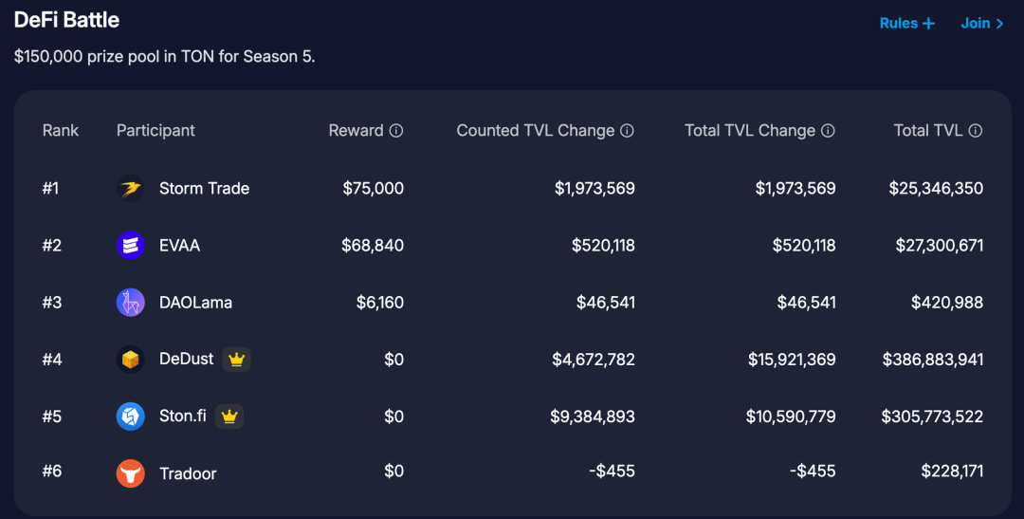
Task: Open the DAOLama participant name
Action: [195, 303]
